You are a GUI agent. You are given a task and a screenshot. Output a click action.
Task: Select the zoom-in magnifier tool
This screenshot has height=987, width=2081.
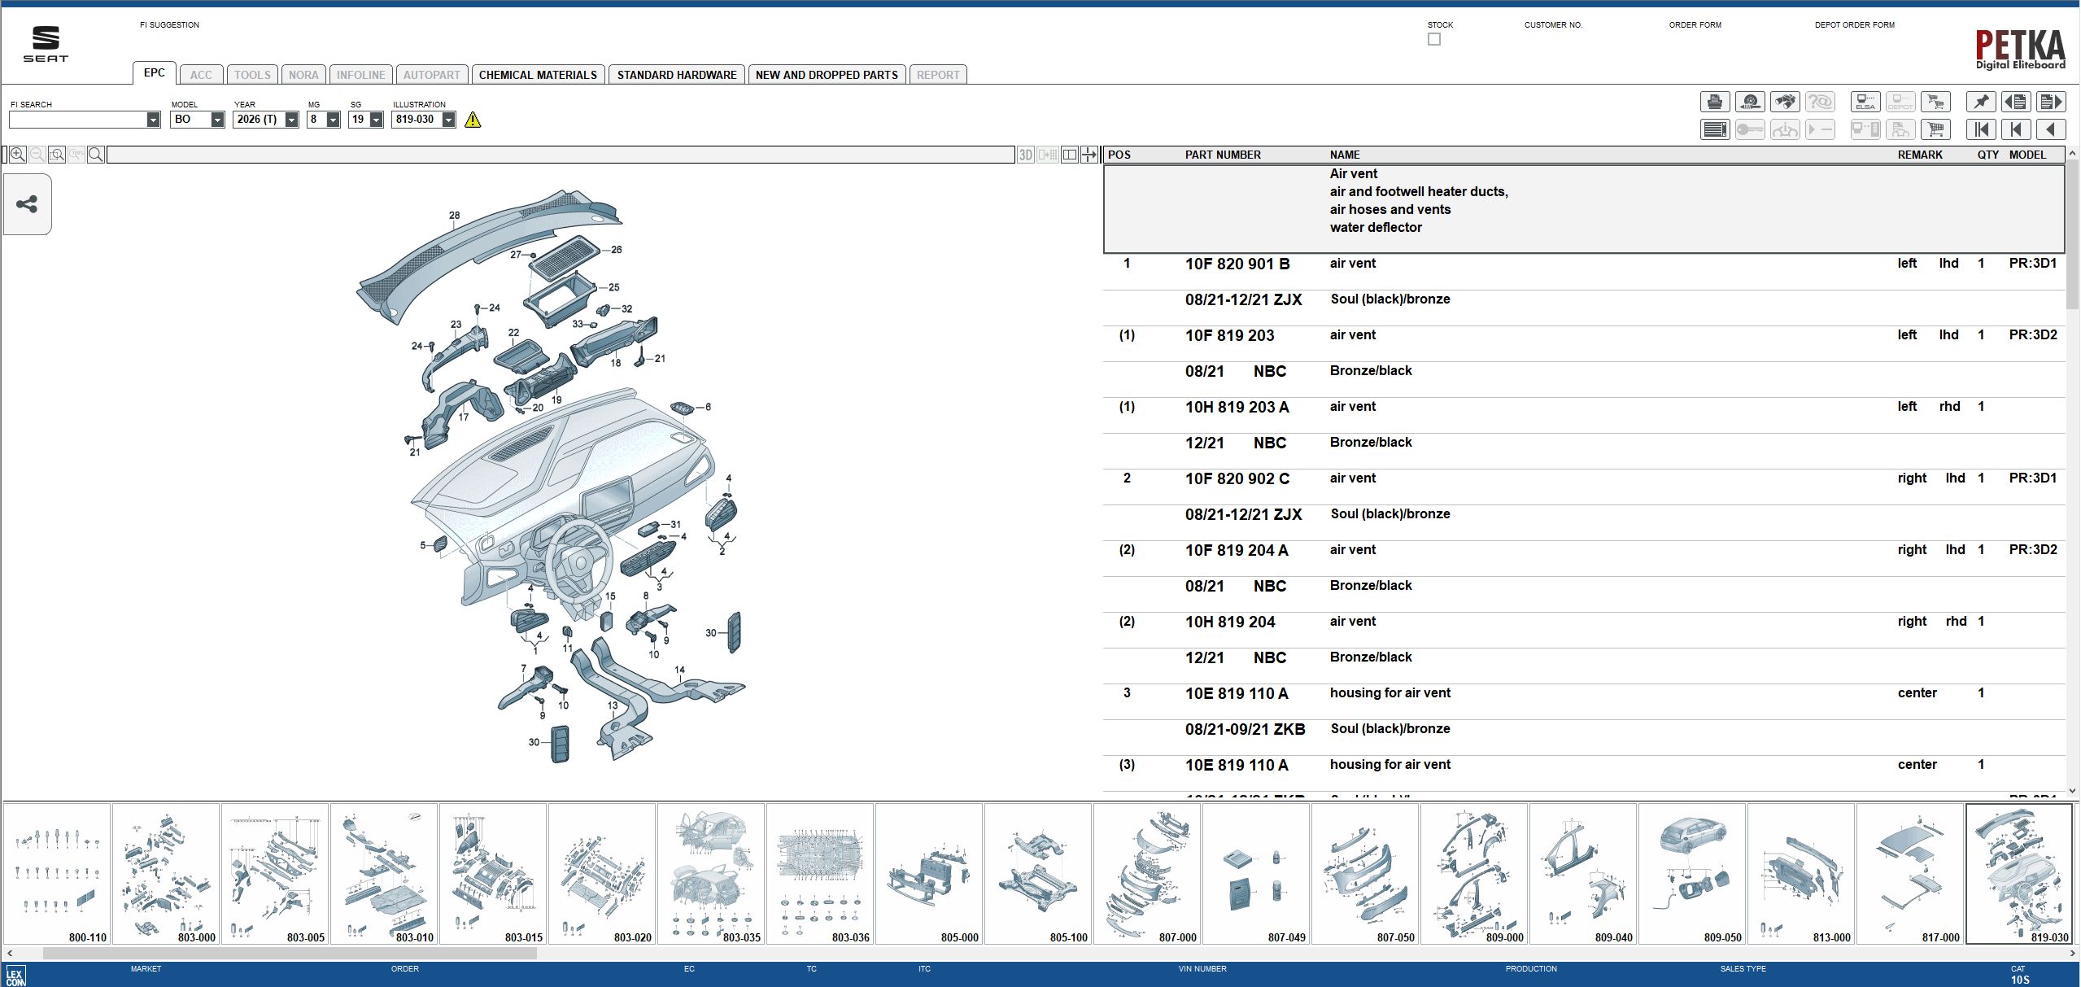(x=17, y=155)
